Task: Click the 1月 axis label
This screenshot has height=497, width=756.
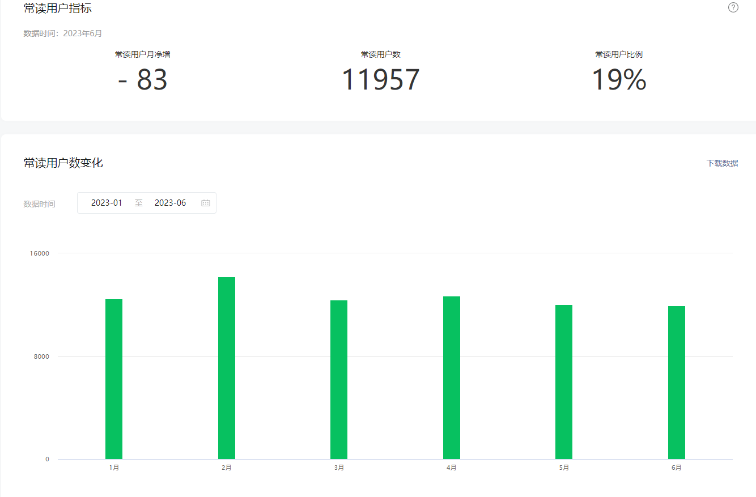Action: pyautogui.click(x=114, y=468)
